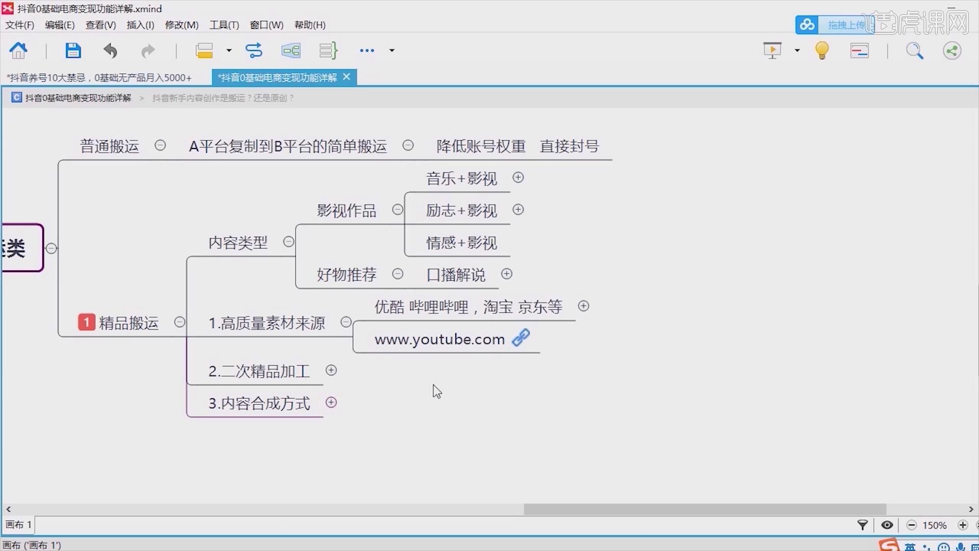Switch to 抖音养号10大禁忌 tab
The height and width of the screenshot is (551, 979).
[x=99, y=78]
